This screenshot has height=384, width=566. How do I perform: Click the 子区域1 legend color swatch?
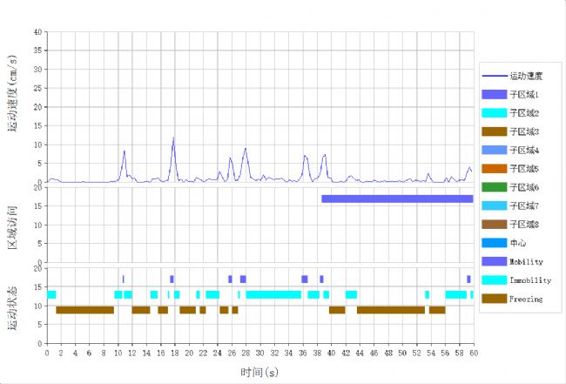tap(495, 94)
